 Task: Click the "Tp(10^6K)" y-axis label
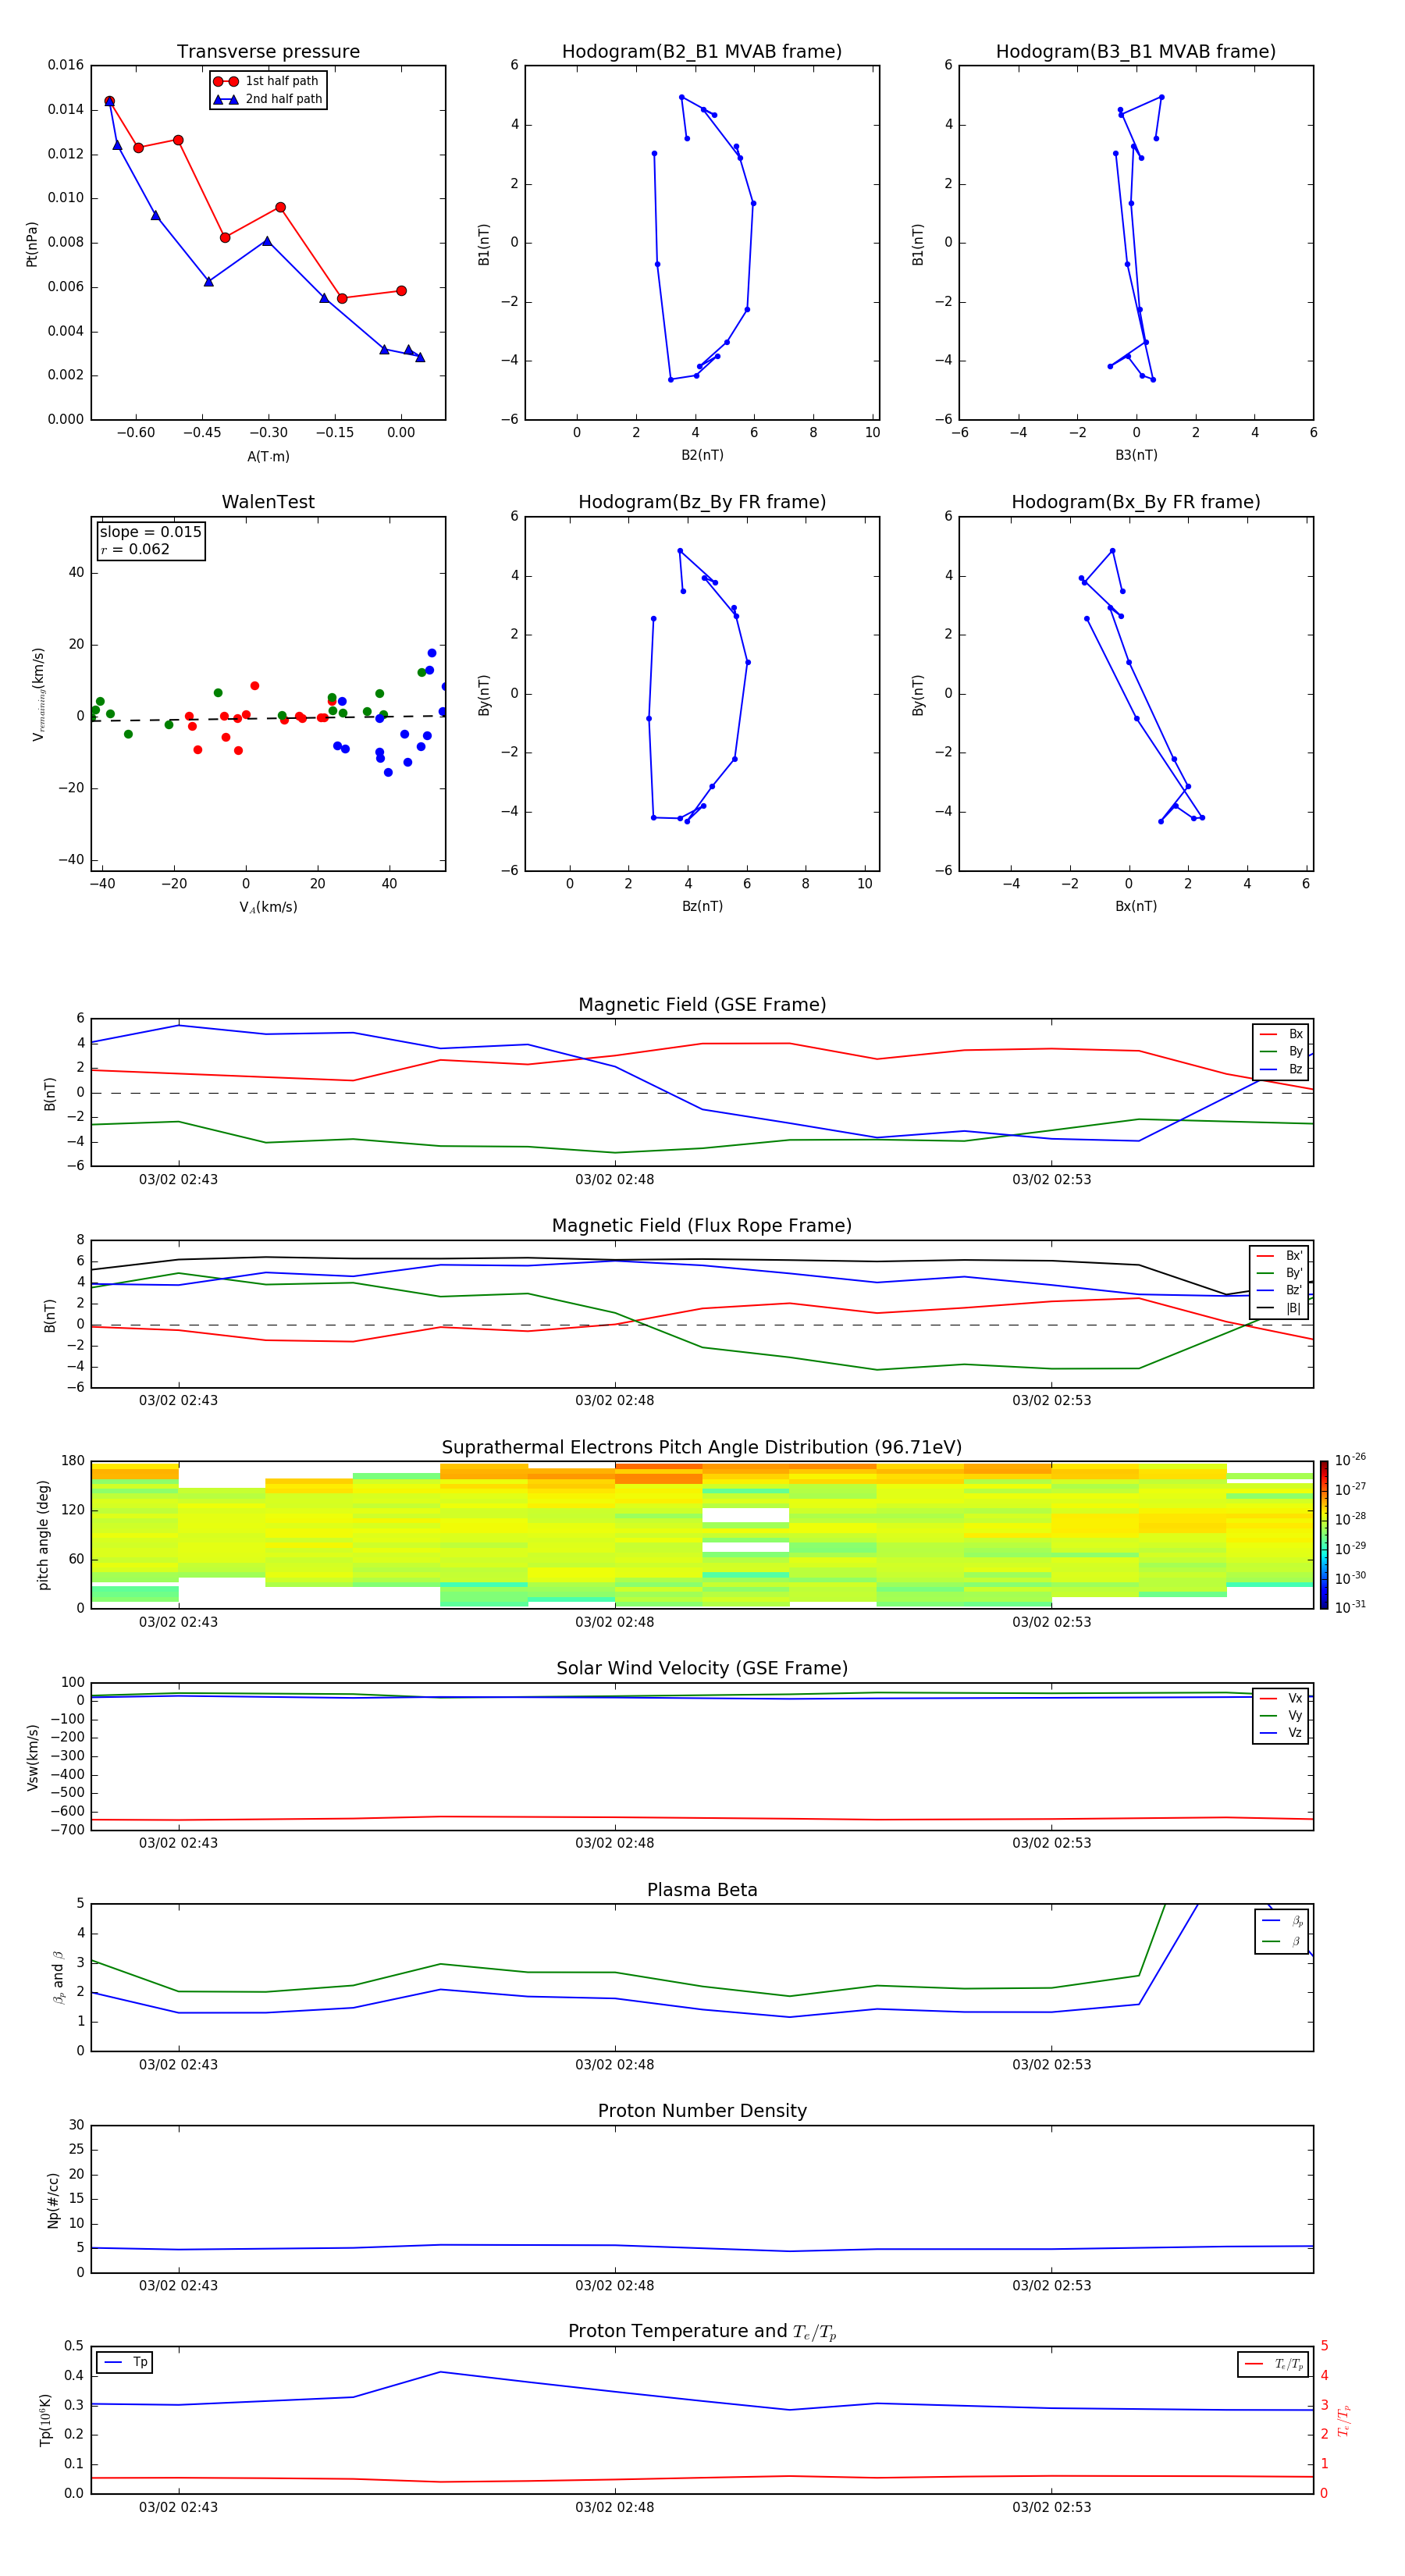point(45,2420)
